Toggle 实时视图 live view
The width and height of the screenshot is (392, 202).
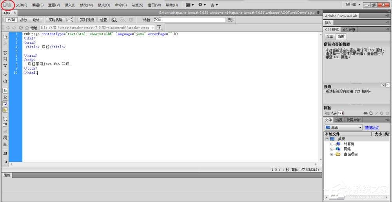click(87, 20)
